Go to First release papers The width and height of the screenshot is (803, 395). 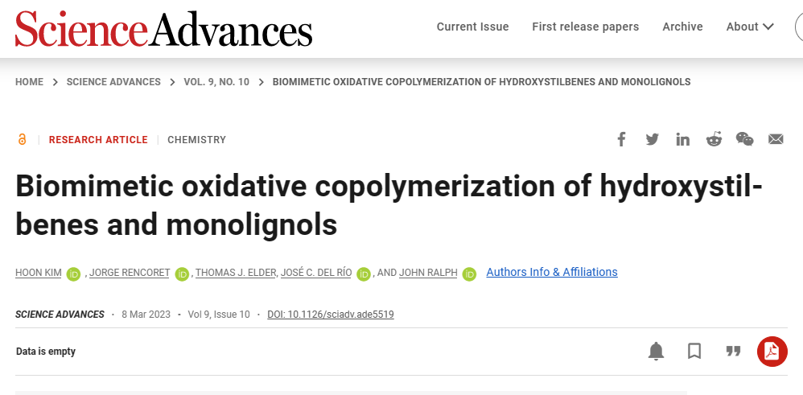[585, 27]
